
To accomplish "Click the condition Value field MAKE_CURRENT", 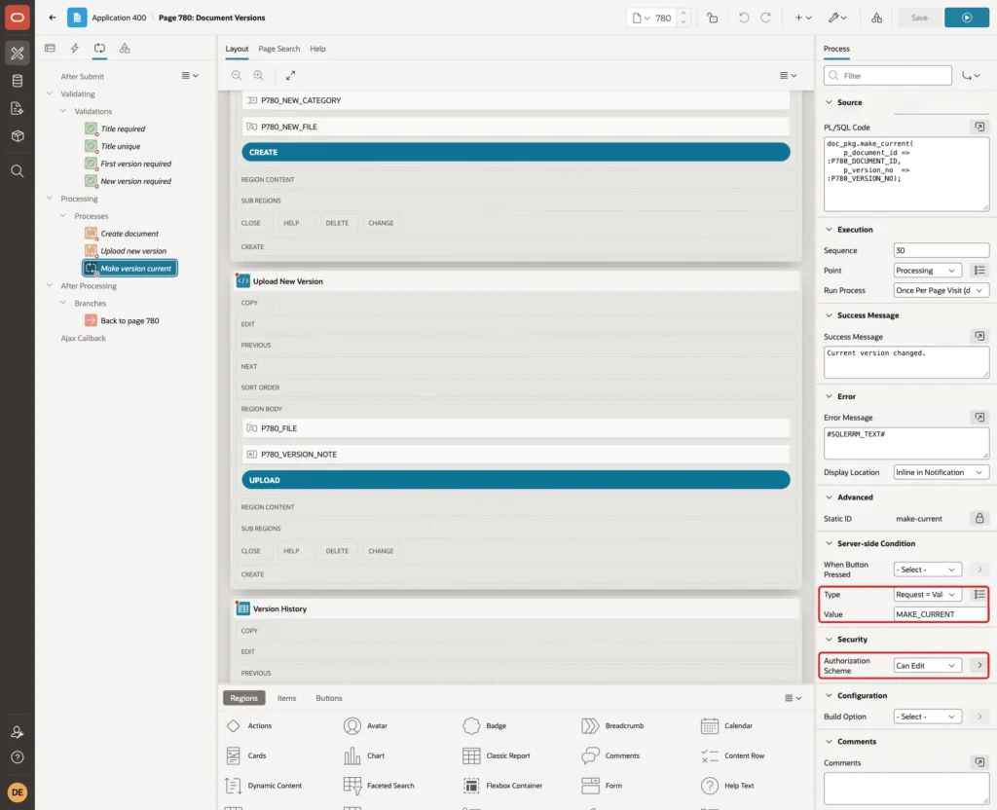I will coord(942,614).
